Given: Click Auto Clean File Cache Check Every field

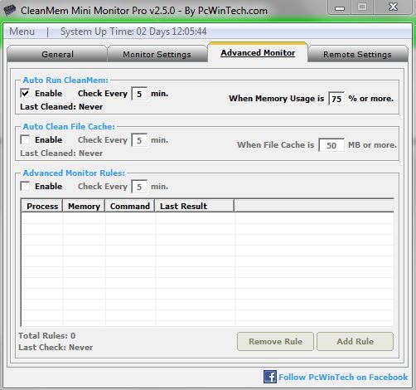Looking at the screenshot, I should (x=139, y=140).
